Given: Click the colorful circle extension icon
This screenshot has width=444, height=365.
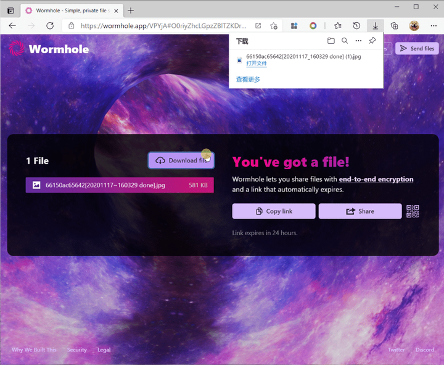Looking at the screenshot, I should click(313, 26).
